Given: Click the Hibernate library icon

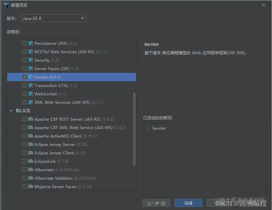Looking at the screenshot, I should 30,170.
